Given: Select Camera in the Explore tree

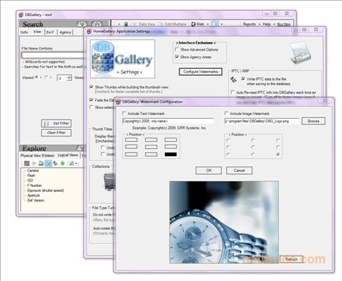Looking at the screenshot, I should click(33, 171).
